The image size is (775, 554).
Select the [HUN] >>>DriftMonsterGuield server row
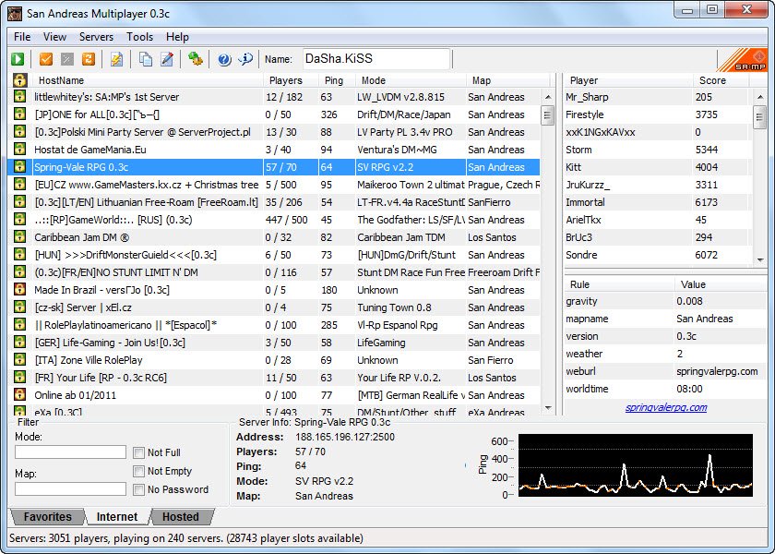coord(274,255)
